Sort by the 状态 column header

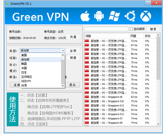coord(149,36)
